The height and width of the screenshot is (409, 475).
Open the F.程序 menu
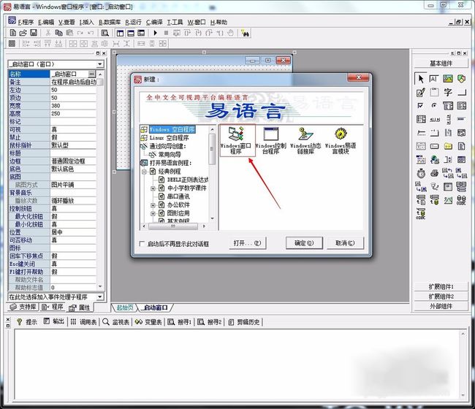point(26,22)
